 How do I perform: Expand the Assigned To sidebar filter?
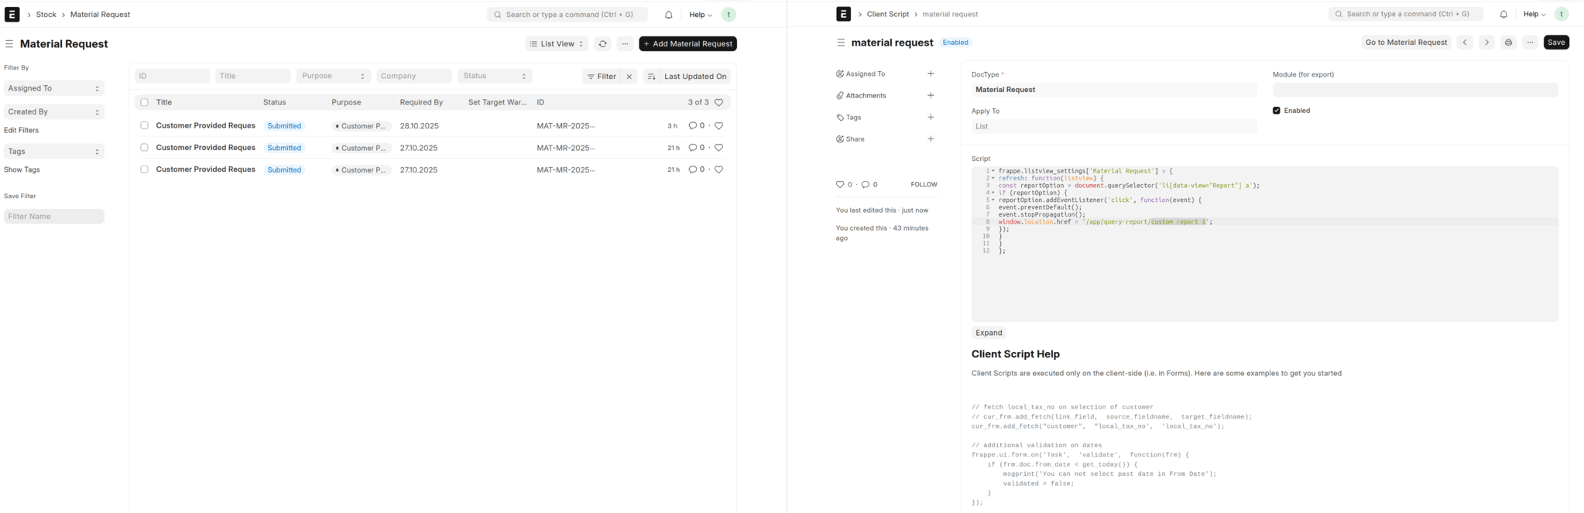[x=53, y=88]
